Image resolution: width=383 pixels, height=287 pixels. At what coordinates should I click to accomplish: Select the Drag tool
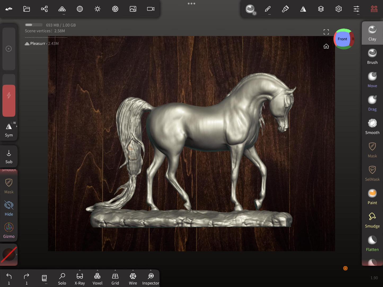coord(372,103)
